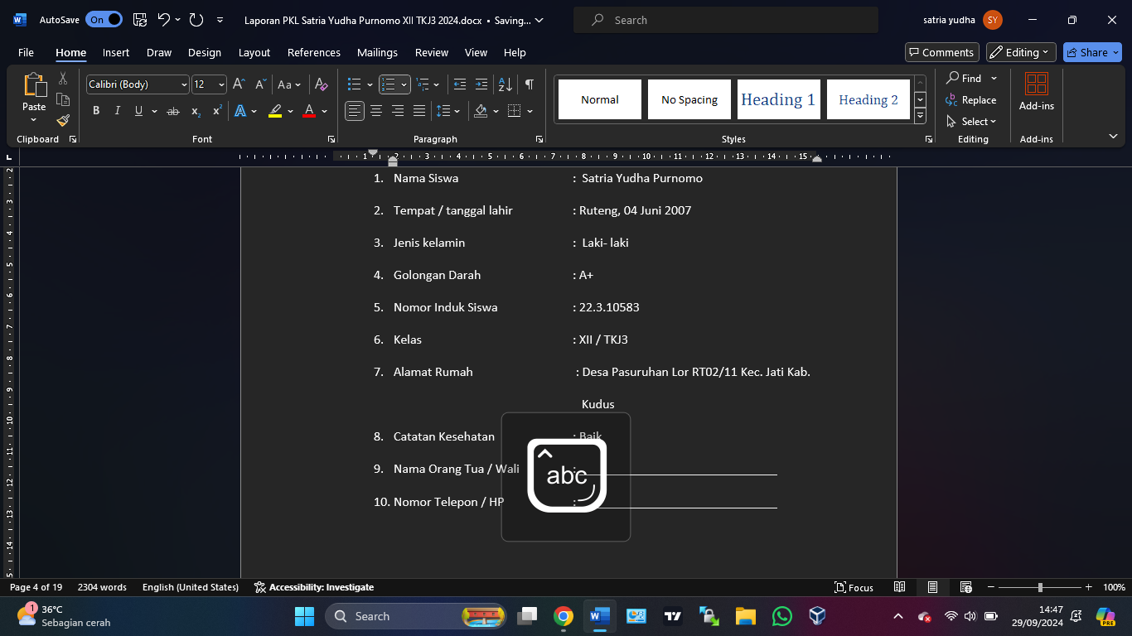Click the Format Painter brush icon

[x=63, y=120]
